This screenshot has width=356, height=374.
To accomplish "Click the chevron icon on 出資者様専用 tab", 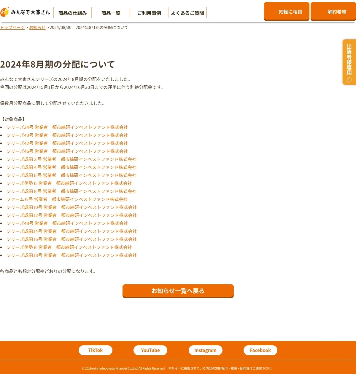I will click(x=349, y=80).
